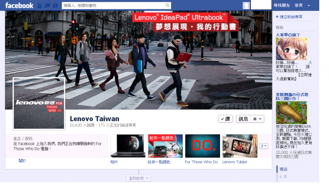Screen dimensions: 329x191
Task: Open the 關於 about link
Action: (x=22, y=161)
